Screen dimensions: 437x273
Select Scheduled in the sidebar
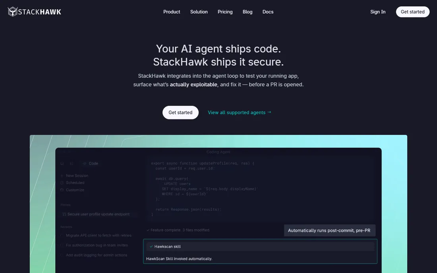[75, 183]
